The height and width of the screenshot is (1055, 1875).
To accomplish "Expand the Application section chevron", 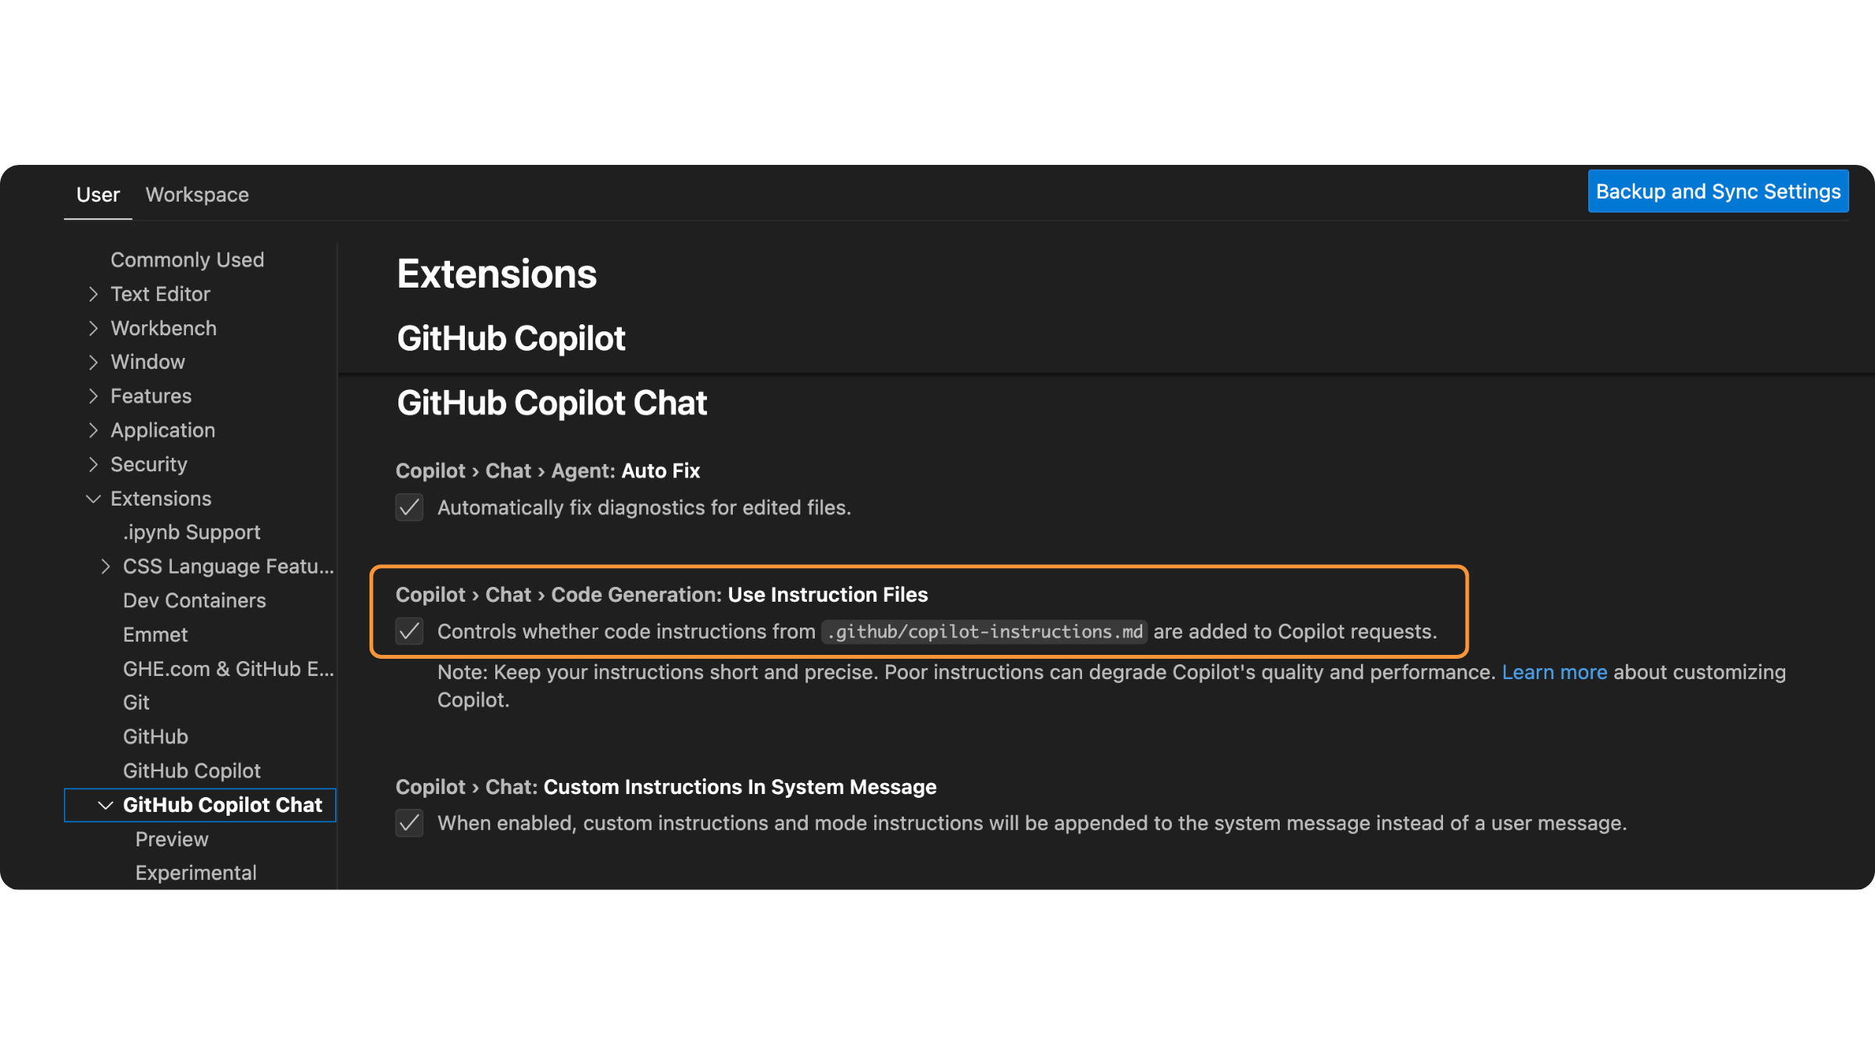I will pyautogui.click(x=94, y=431).
